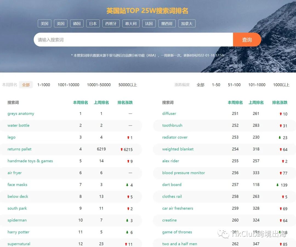Select the 10001-50000 ranking filter

[99, 85]
